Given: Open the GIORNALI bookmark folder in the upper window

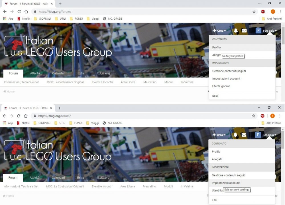Looking at the screenshot, I should coord(42,19).
